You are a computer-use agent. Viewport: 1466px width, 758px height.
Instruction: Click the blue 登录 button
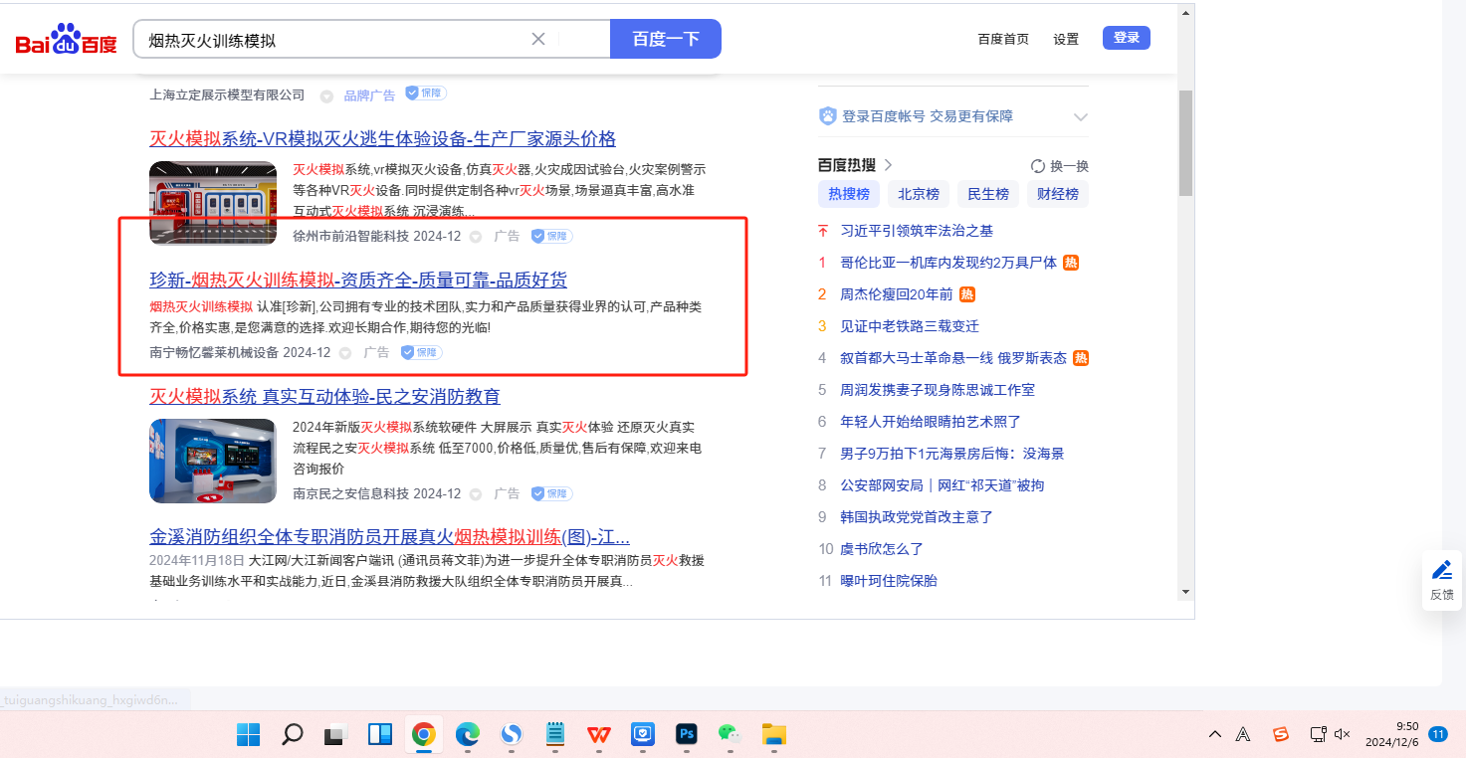pos(1126,38)
